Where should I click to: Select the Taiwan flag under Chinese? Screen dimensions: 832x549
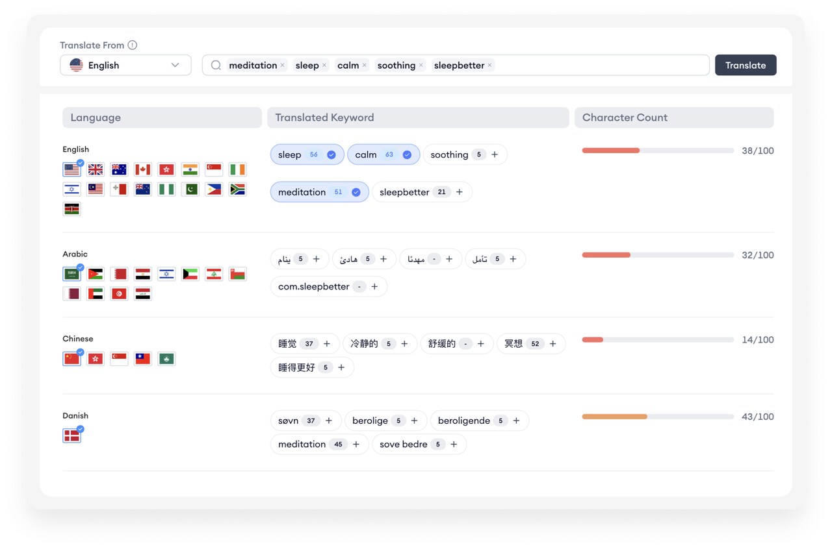[143, 359]
